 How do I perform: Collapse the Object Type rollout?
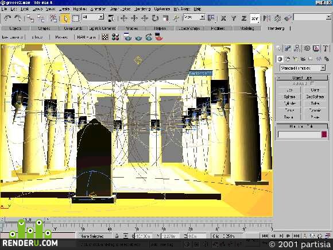(301, 78)
